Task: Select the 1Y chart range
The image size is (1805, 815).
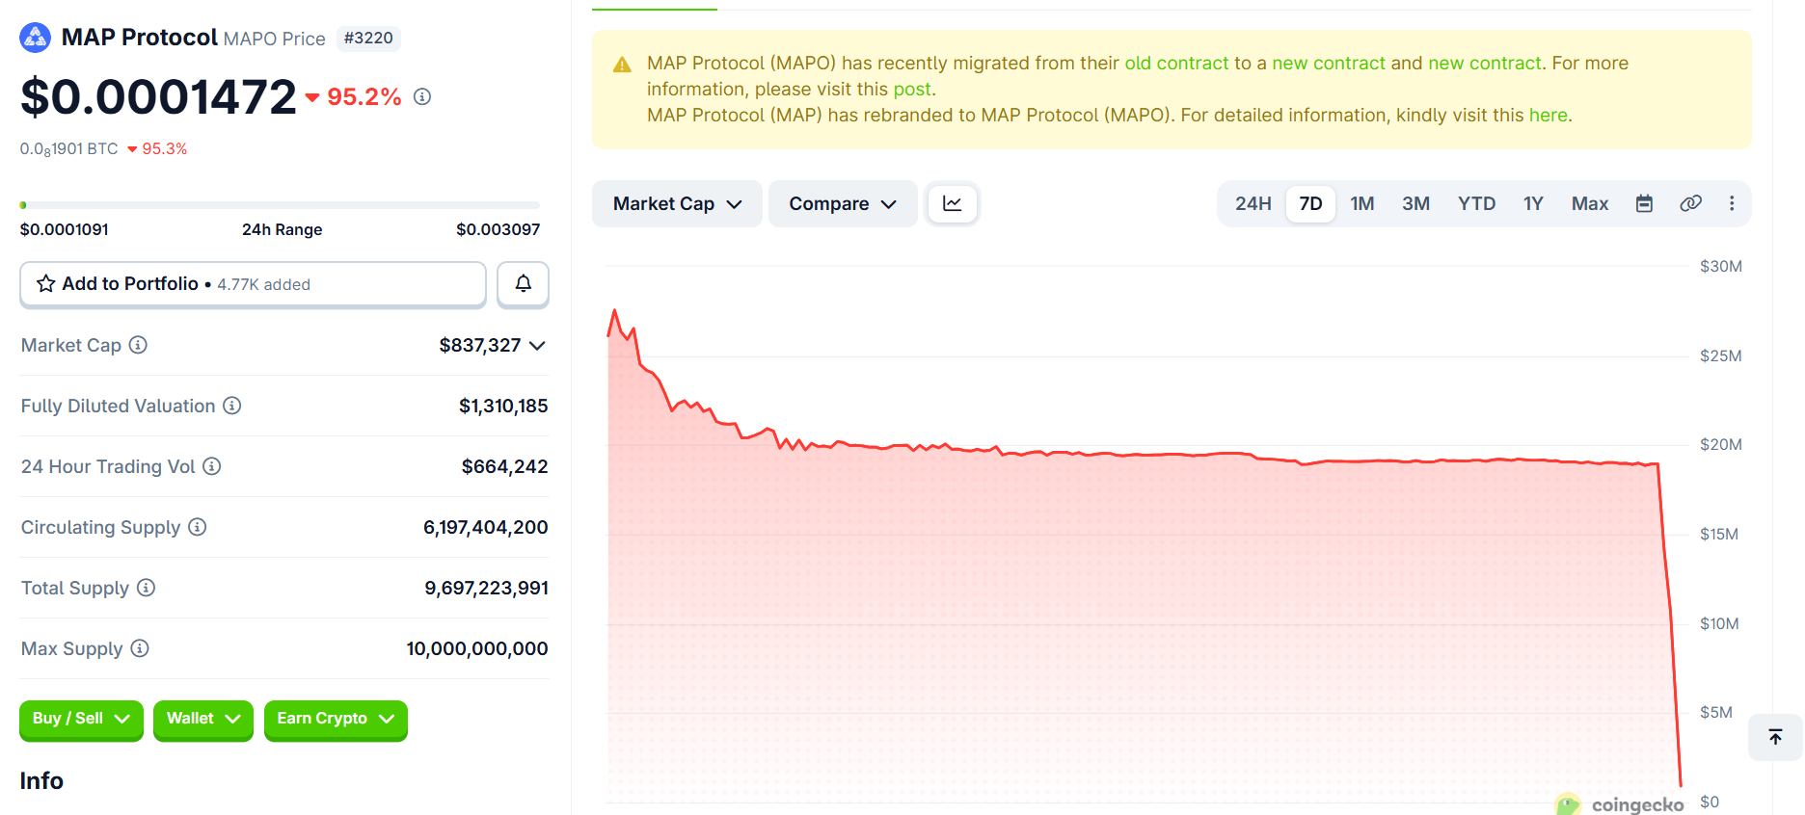Action: click(1533, 203)
